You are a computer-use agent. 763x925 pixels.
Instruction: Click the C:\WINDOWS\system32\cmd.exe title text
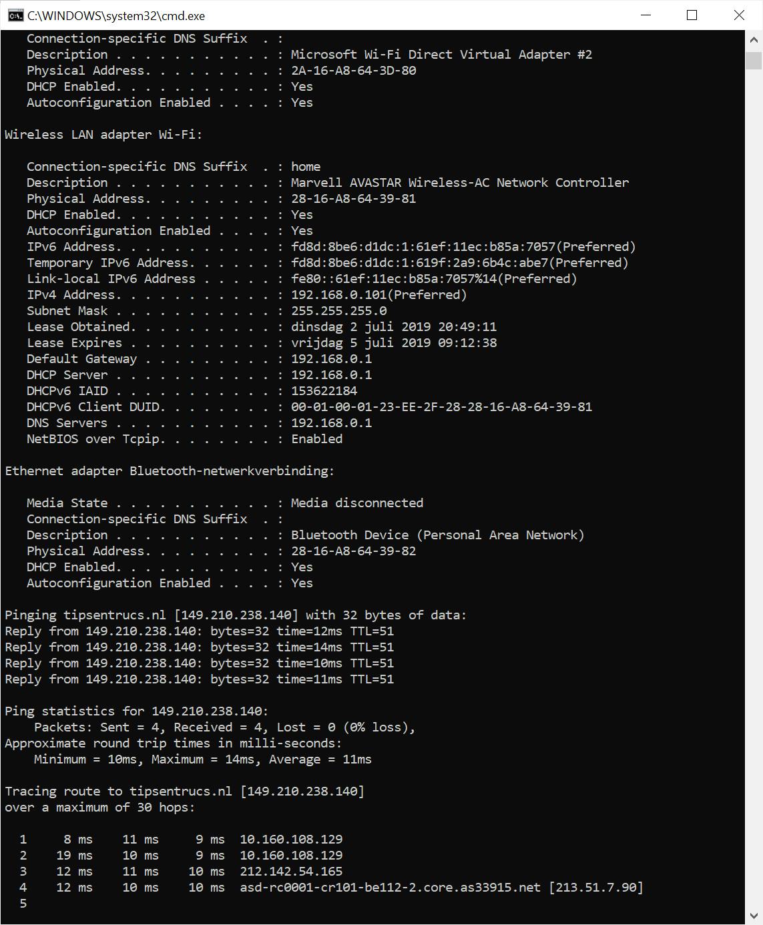116,15
